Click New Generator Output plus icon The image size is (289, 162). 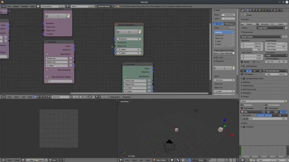point(47,77)
